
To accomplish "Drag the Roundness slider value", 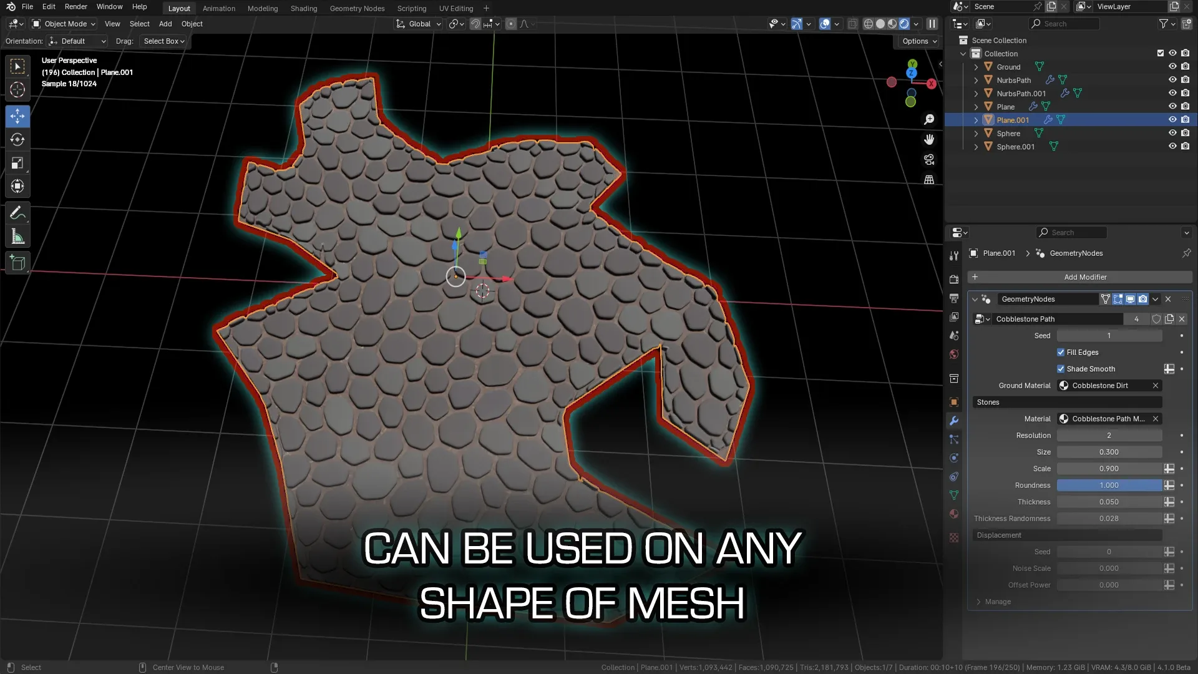I will (1109, 485).
